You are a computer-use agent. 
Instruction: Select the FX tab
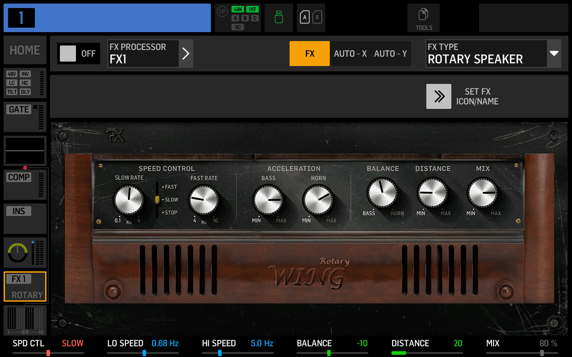tap(310, 54)
